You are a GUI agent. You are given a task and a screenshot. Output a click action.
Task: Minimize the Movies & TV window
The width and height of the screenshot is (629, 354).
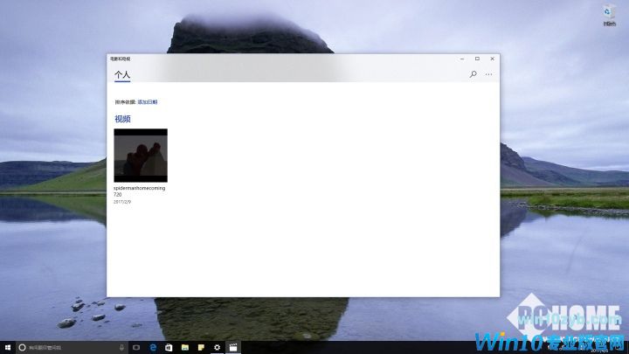coord(461,59)
